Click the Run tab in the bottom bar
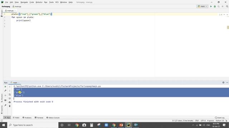Viewport: 229px width, 128px height. (7, 118)
